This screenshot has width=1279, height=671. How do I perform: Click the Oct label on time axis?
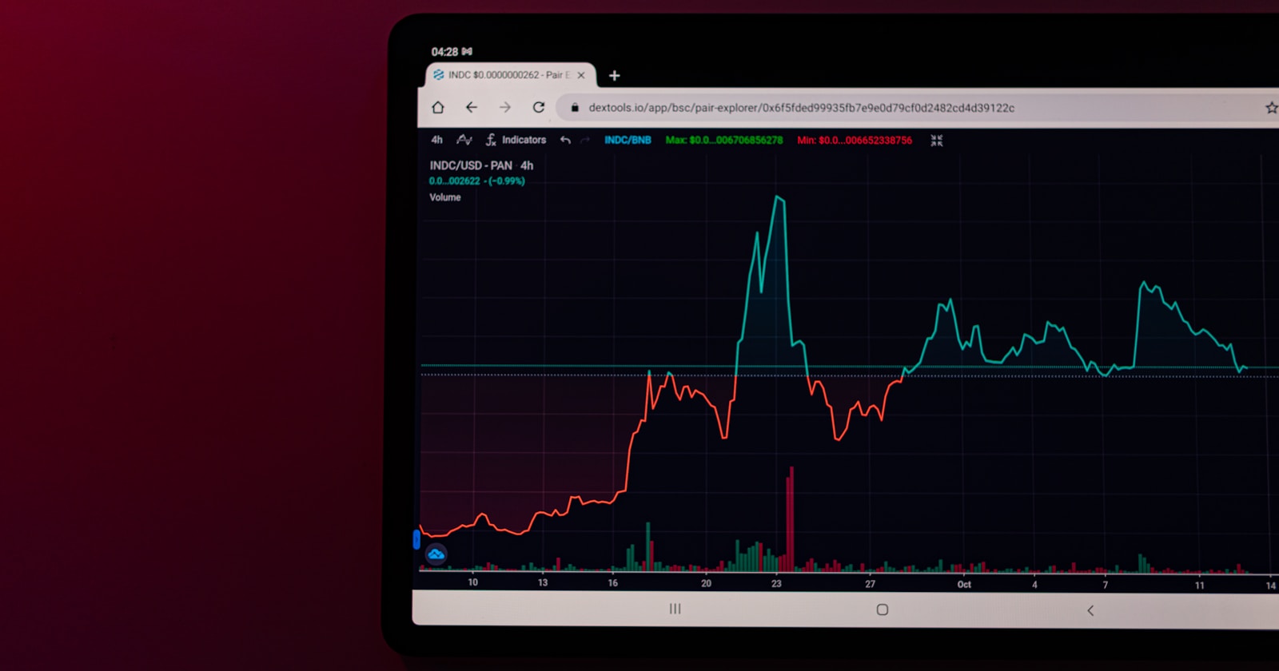[x=964, y=585]
